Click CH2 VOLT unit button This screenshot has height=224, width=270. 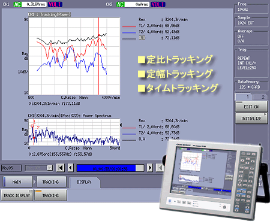click(158, 4)
